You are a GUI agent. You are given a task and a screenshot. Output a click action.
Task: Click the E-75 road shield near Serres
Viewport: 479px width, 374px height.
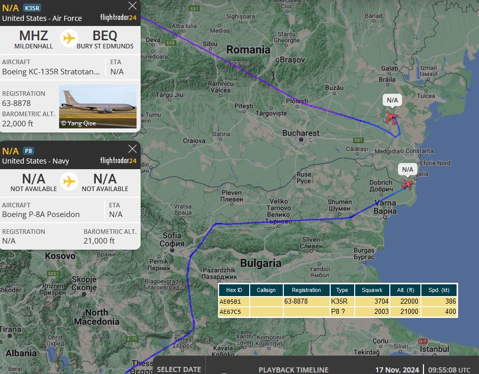tap(132, 339)
